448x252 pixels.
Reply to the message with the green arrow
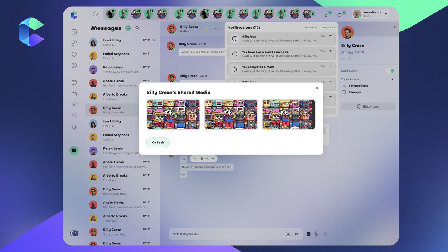(x=207, y=159)
